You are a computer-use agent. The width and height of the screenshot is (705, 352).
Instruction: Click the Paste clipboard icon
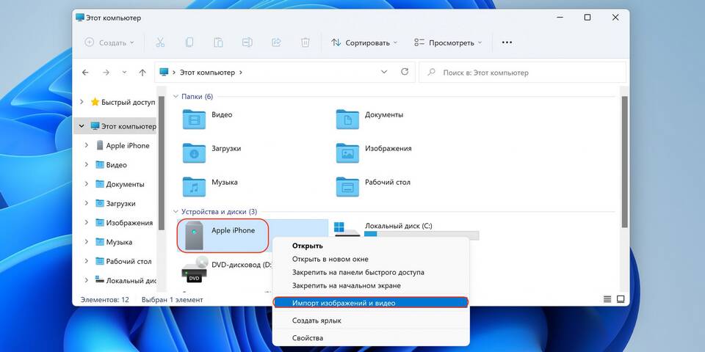point(218,43)
